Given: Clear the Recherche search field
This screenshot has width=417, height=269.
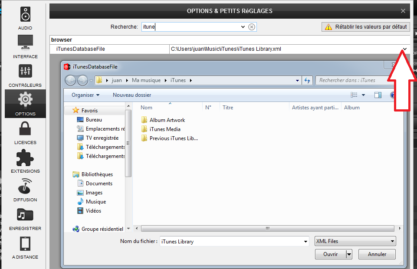Looking at the screenshot, I should click(252, 27).
